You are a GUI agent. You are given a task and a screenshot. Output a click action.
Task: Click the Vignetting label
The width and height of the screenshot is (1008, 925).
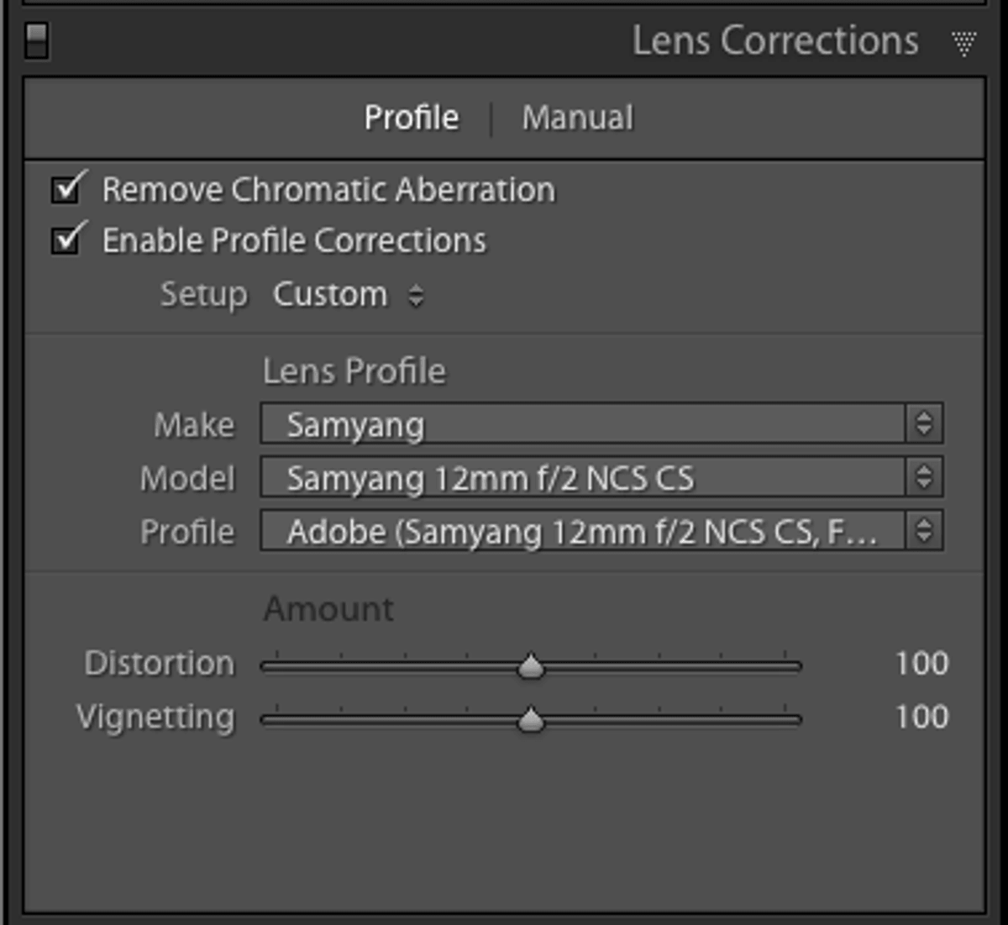point(155,718)
